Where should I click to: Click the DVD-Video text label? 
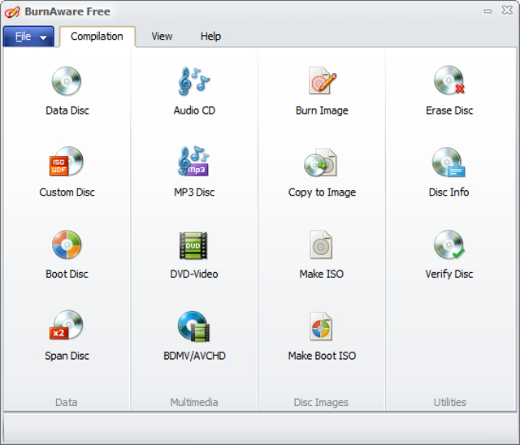[x=194, y=274]
